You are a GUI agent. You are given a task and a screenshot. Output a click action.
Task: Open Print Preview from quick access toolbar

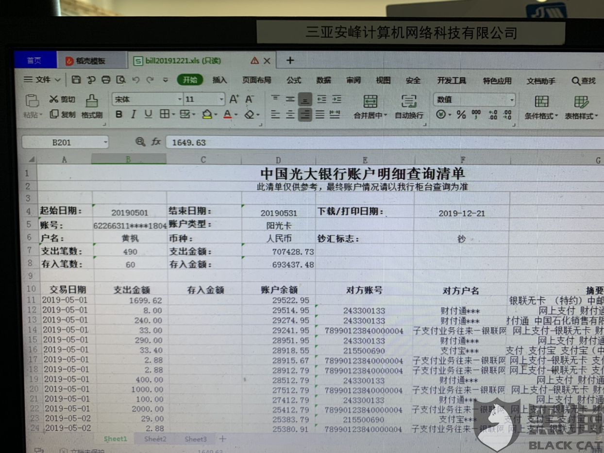coord(121,80)
